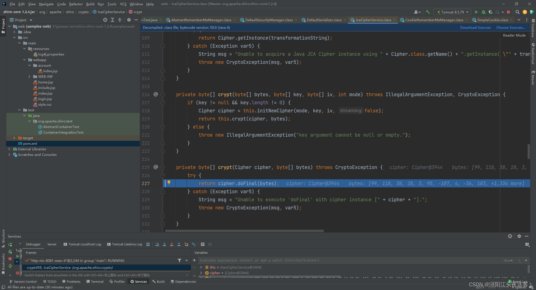
Task: Click Step Into debugger icon
Action: [164, 244]
